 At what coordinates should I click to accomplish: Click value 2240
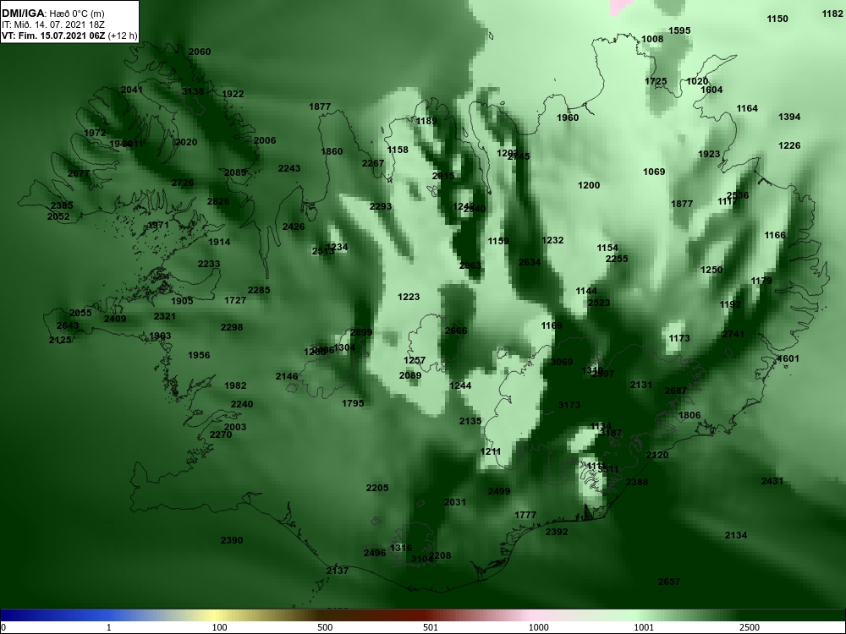pyautogui.click(x=242, y=404)
